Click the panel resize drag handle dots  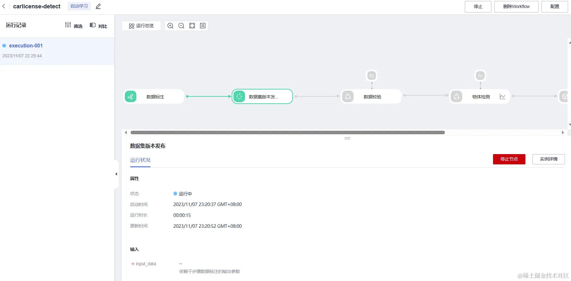[x=347, y=138]
